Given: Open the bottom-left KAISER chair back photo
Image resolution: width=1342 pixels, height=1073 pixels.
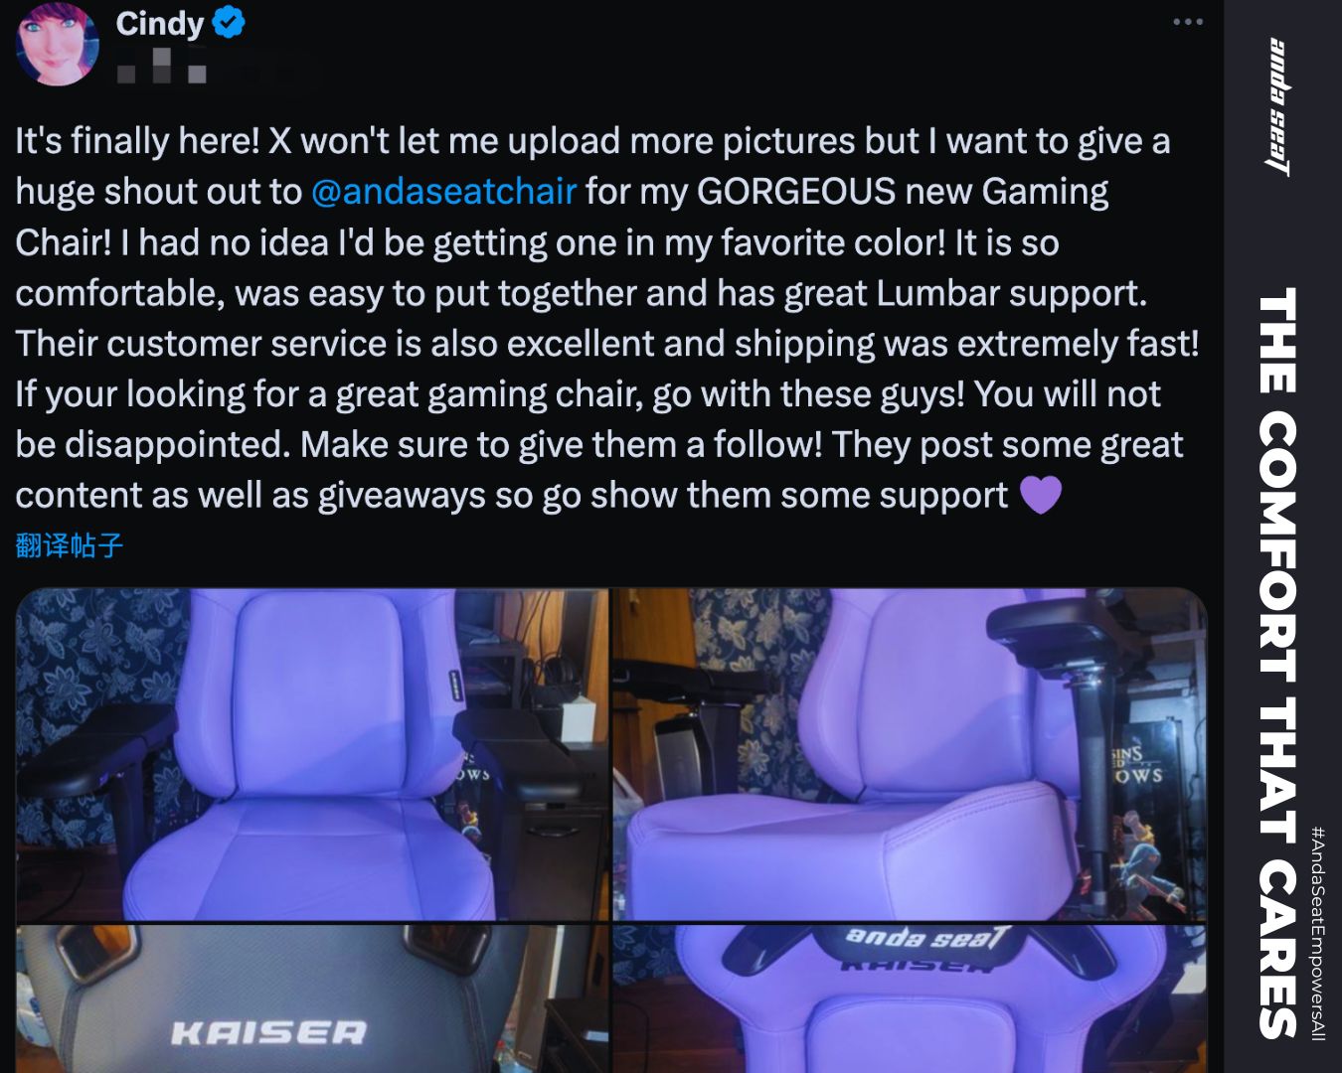Looking at the screenshot, I should [x=312, y=998].
